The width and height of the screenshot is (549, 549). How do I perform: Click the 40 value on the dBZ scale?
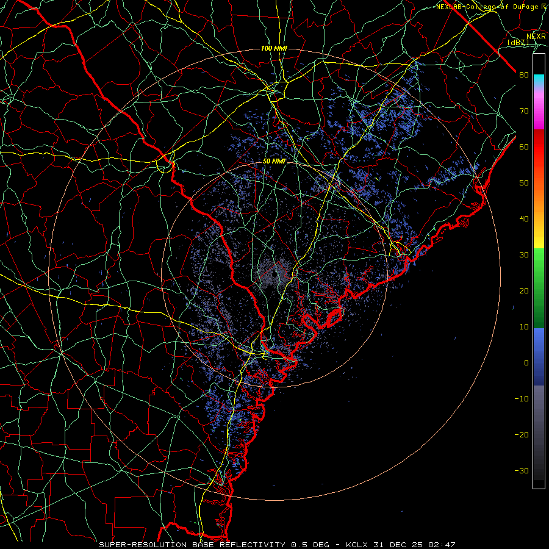tap(524, 219)
